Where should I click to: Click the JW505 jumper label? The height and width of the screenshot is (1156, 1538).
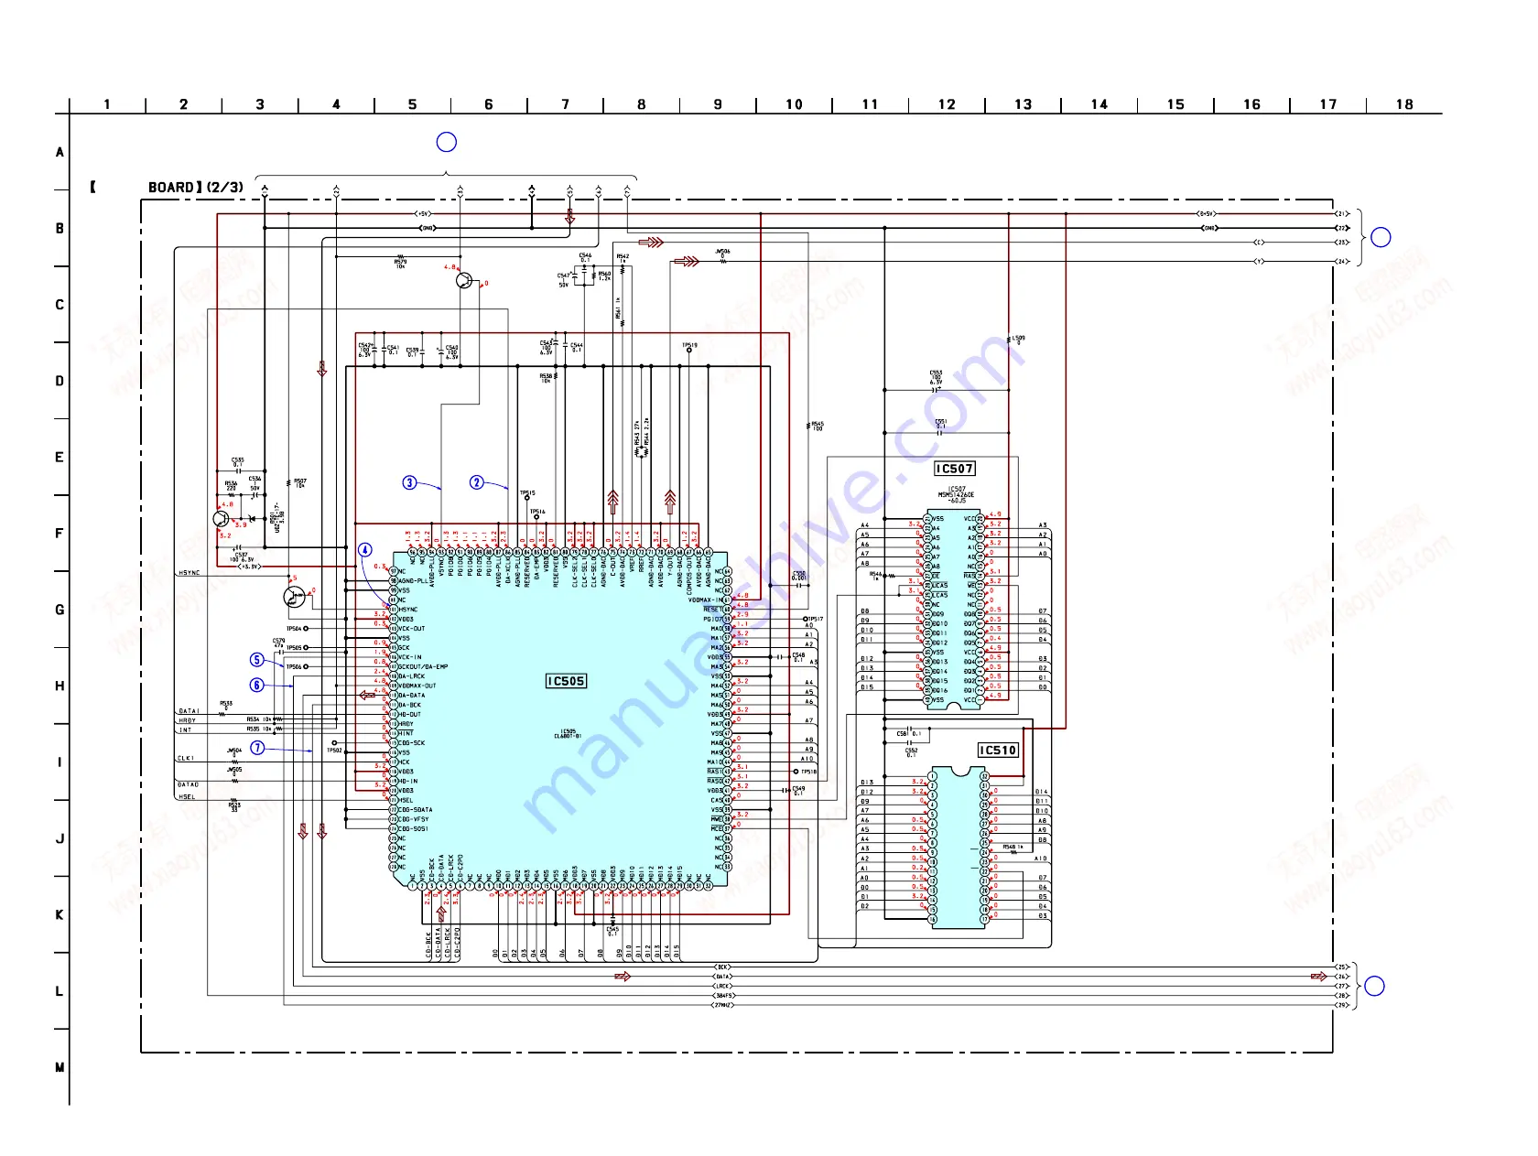click(234, 771)
